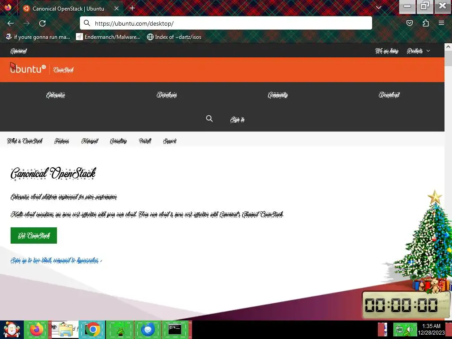Click the forward navigation arrow
Viewport: 452px width, 339px height.
pyautogui.click(x=26, y=23)
